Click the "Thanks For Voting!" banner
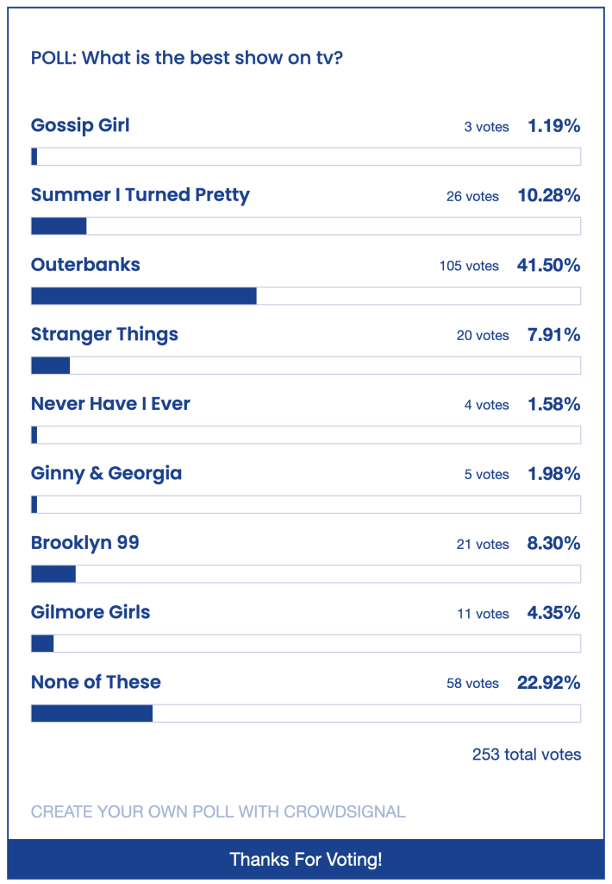612x884 pixels. point(306,860)
